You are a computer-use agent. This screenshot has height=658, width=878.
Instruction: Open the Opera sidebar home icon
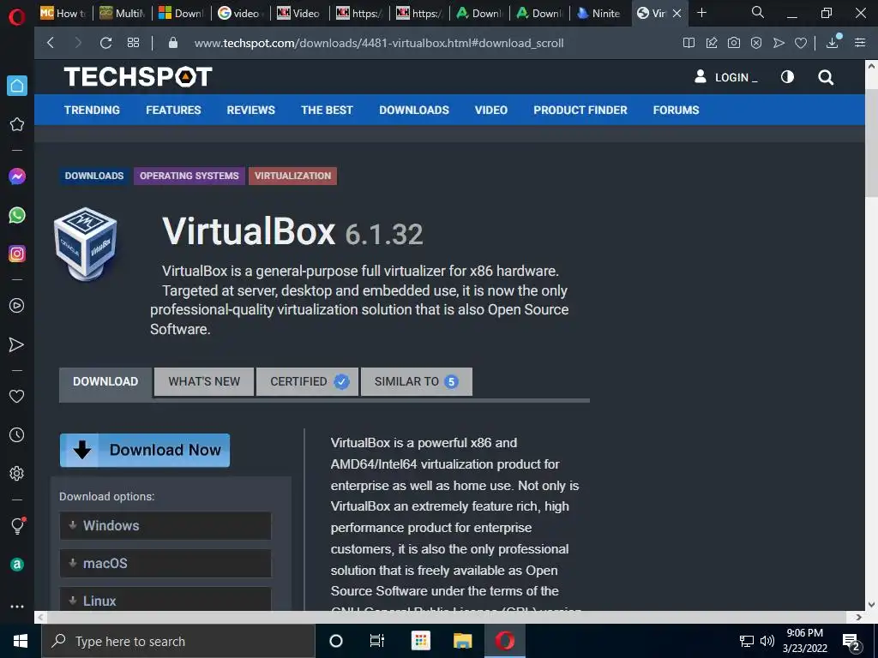click(x=17, y=86)
